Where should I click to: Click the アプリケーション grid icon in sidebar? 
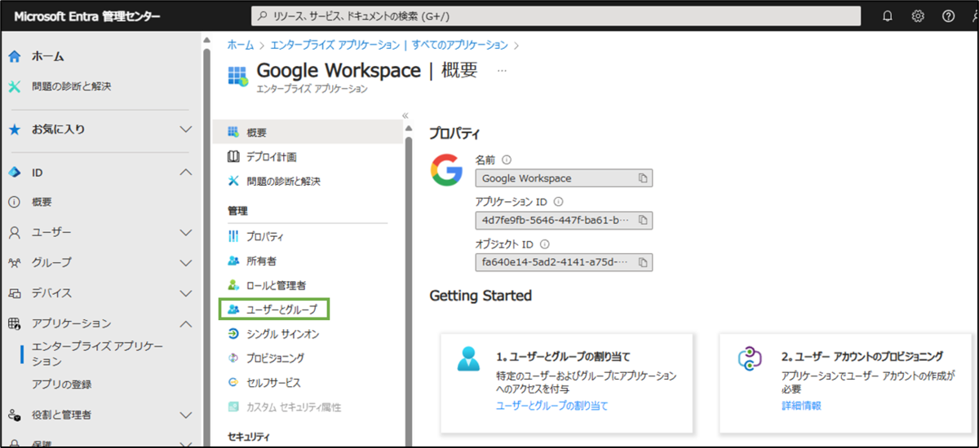[15, 324]
